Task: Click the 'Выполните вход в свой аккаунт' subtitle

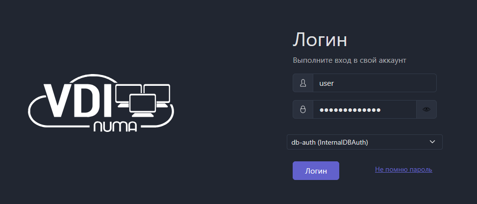Action: point(350,60)
